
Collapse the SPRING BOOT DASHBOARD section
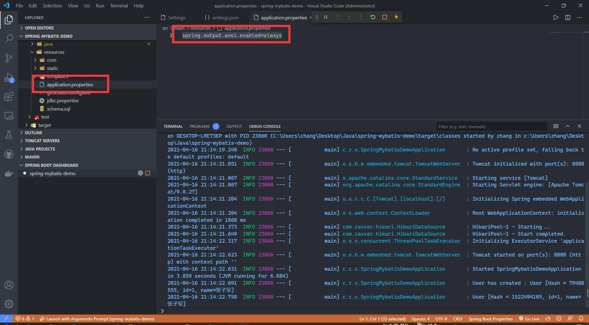pos(51,165)
